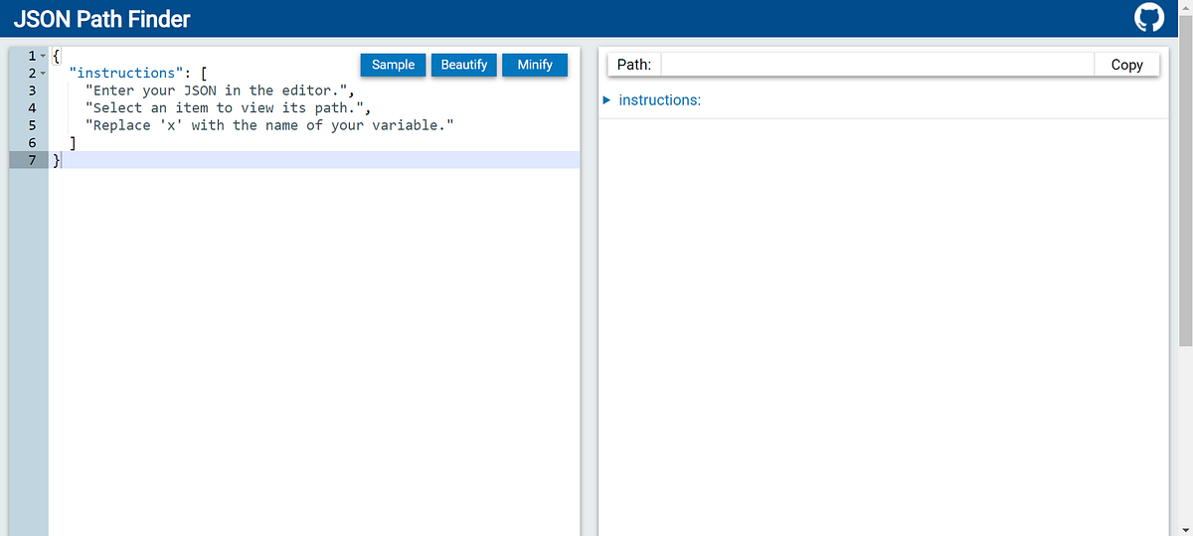Viewport: 1193px width, 536px height.
Task: Collapse the fold arrow on line 2
Action: (43, 74)
